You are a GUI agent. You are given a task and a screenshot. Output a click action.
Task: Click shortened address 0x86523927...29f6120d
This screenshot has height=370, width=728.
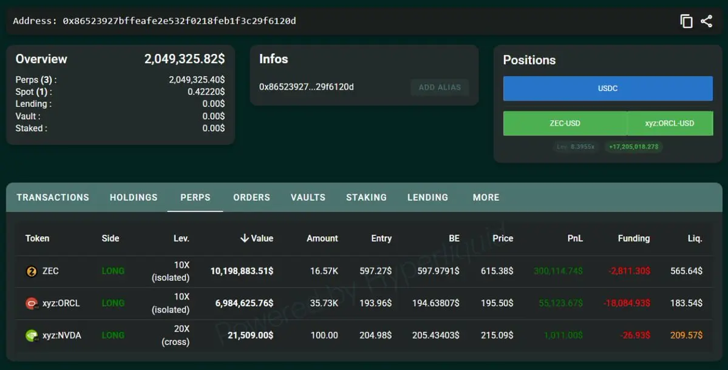(307, 87)
